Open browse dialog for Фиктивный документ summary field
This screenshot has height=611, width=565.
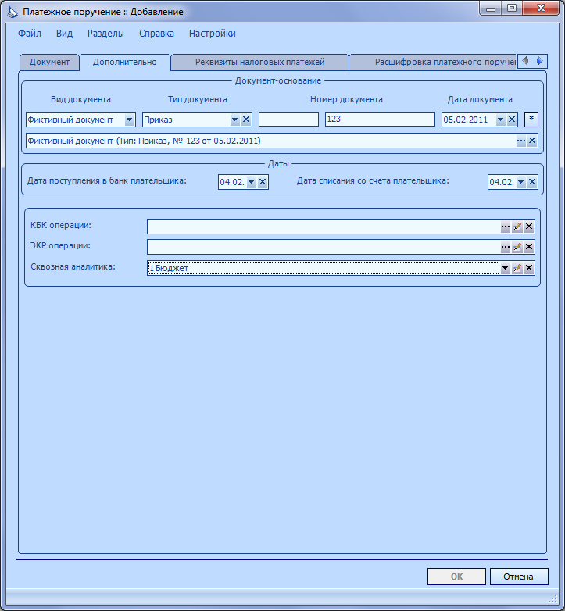click(521, 141)
